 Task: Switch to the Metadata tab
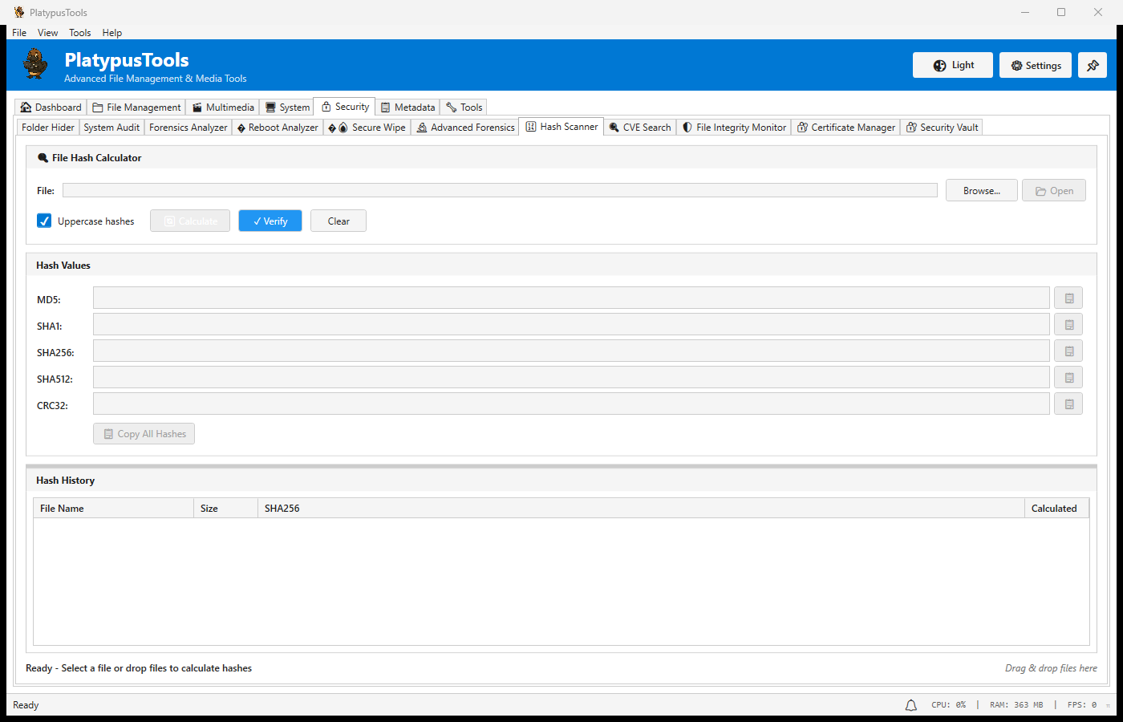coord(408,106)
